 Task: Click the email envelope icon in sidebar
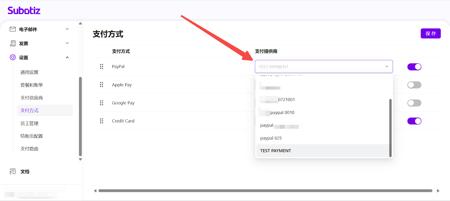[x=13, y=29]
